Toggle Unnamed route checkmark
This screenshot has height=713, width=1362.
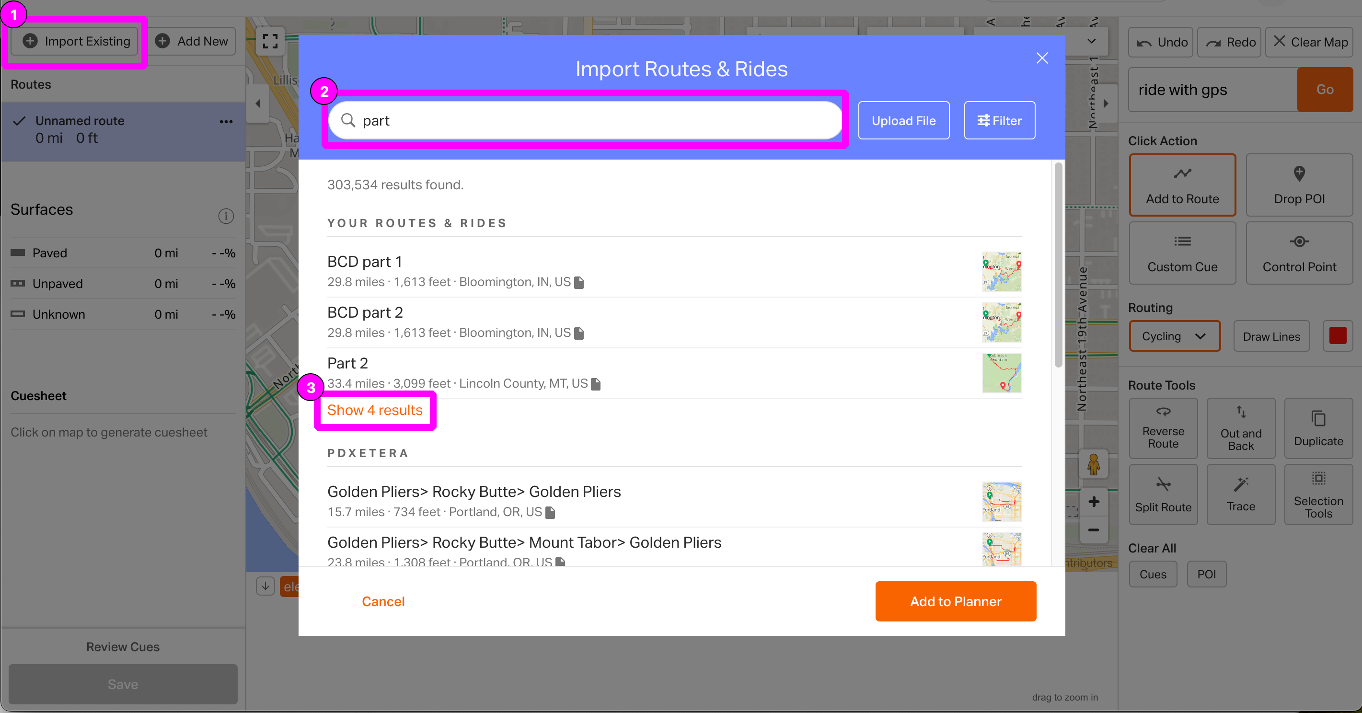tap(20, 121)
